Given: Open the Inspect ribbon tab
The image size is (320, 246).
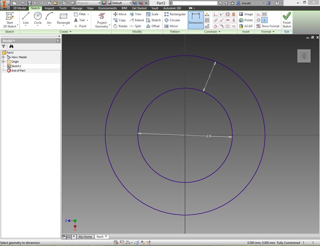Looking at the screenshot, I should tap(49, 8).
